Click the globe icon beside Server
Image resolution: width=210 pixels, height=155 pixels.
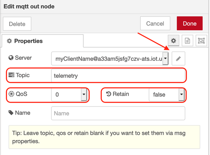click(x=11, y=58)
